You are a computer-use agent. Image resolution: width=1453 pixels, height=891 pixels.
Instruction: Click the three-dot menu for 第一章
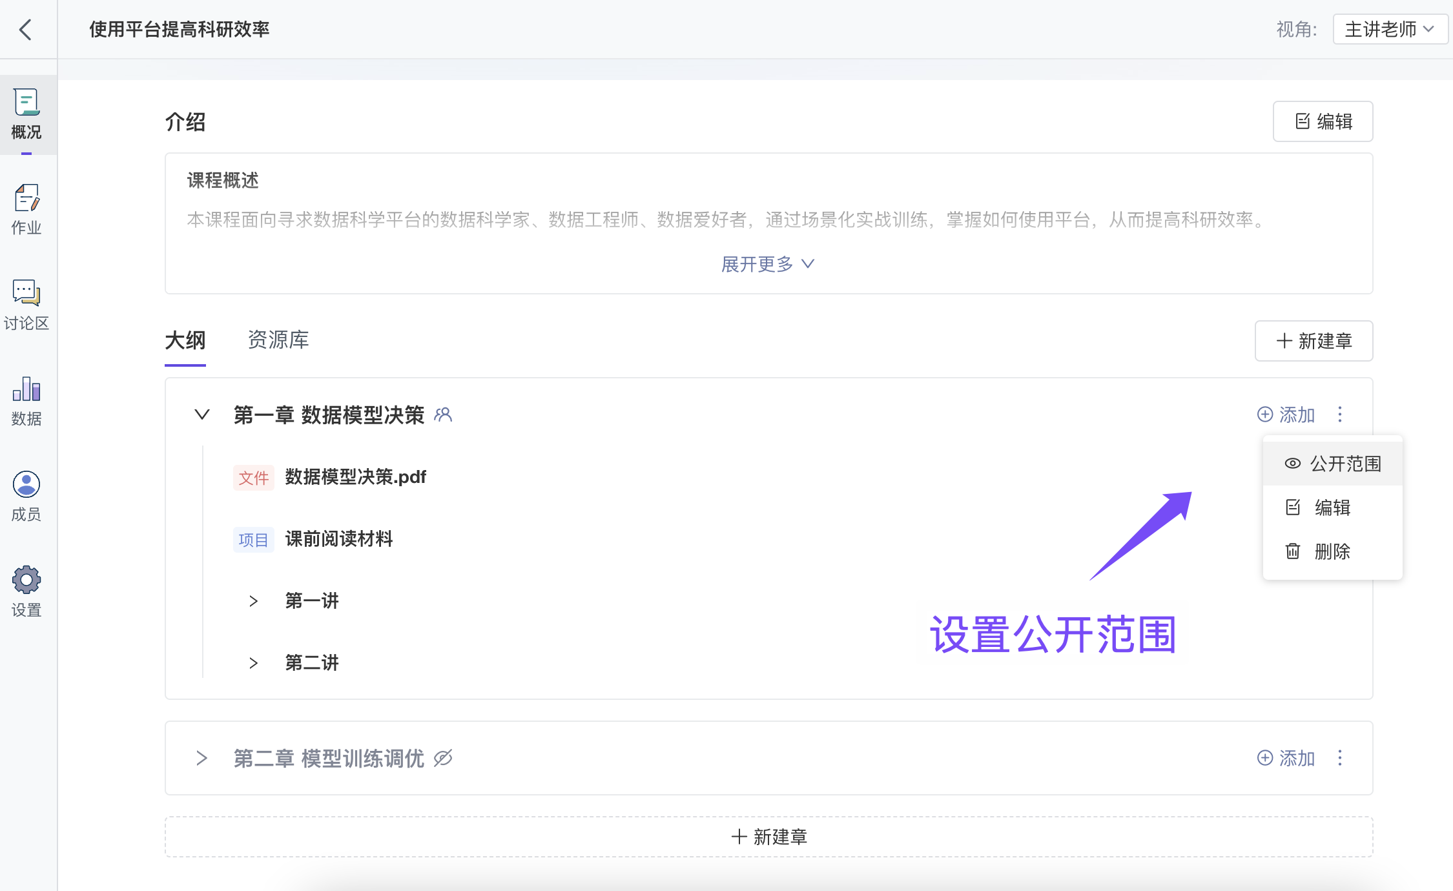tap(1340, 414)
